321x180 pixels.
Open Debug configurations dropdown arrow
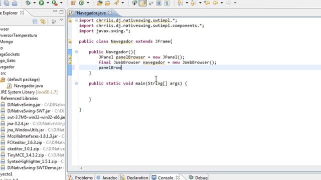(35, 3)
